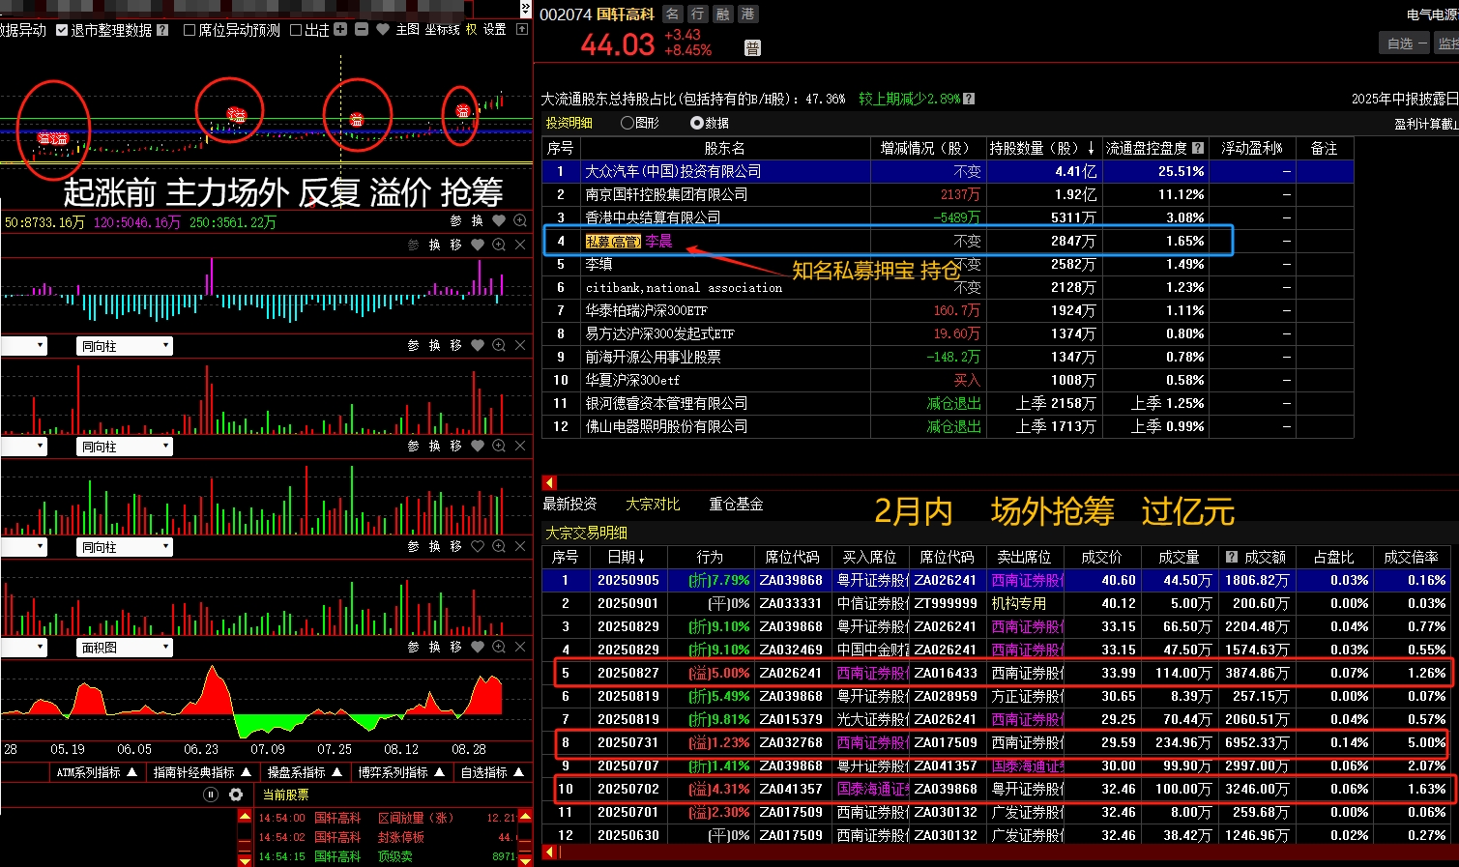Select the 数据 radio button
The width and height of the screenshot is (1459, 867).
tap(697, 123)
